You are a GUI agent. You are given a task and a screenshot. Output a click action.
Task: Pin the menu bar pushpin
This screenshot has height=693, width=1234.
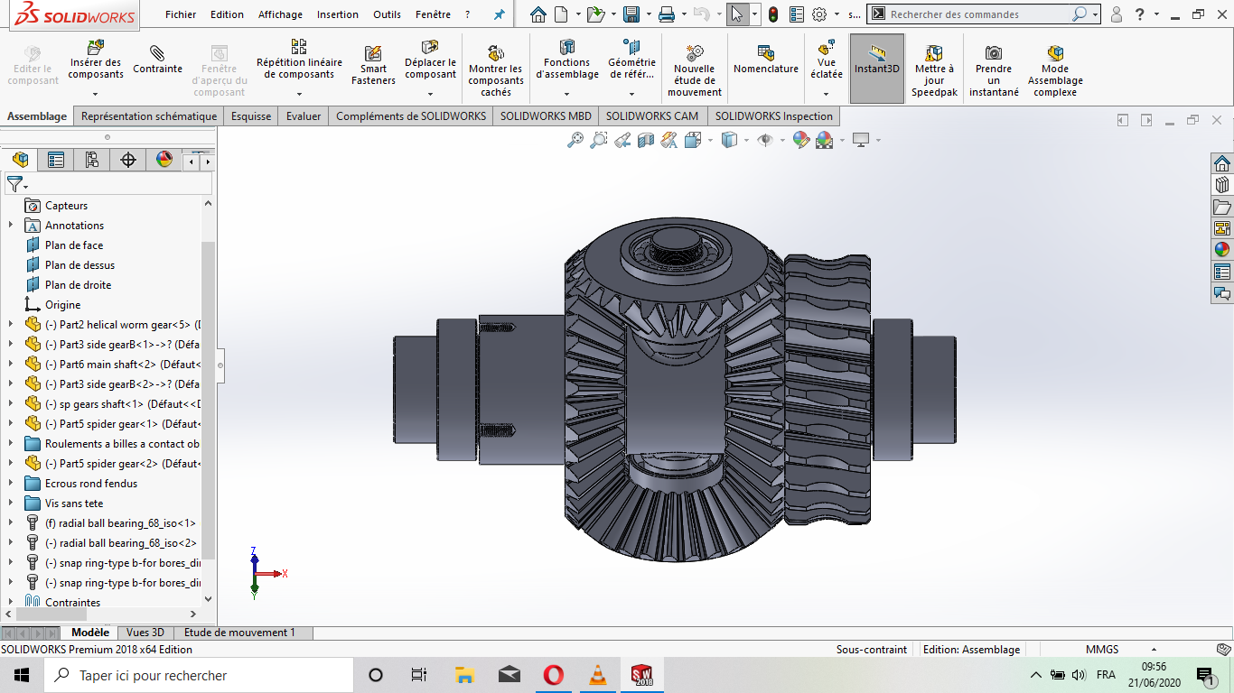(x=499, y=14)
